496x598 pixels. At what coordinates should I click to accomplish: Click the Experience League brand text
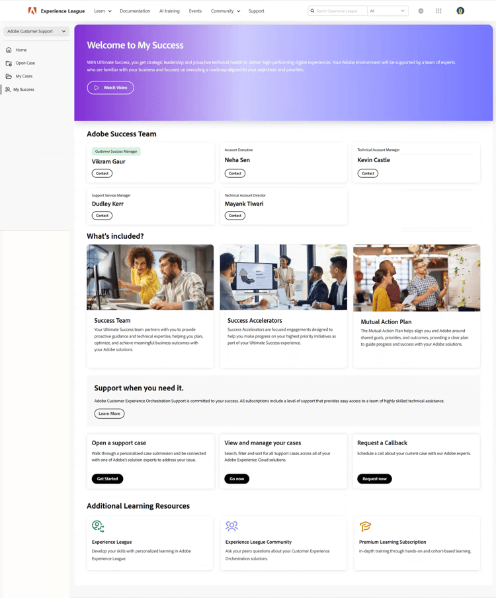[63, 11]
